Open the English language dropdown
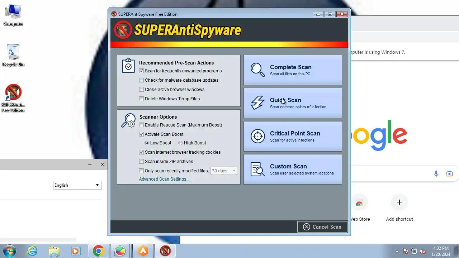This screenshot has width=459, height=258. [77, 185]
